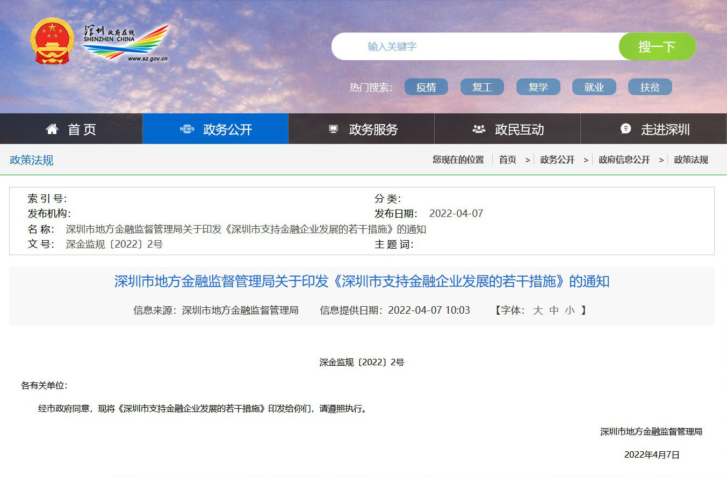Click the 就业 hot search tag
This screenshot has height=477, width=727.
coord(594,88)
